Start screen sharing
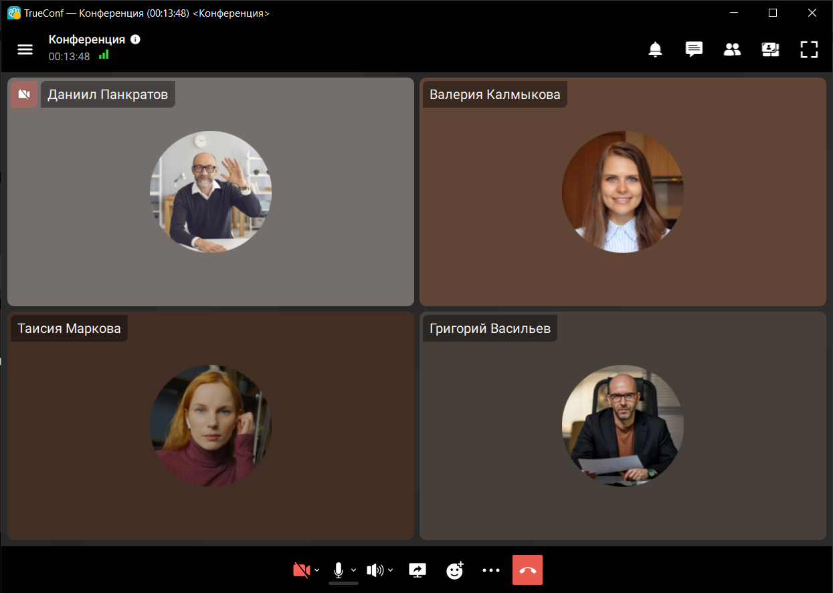This screenshot has width=833, height=593. 418,570
